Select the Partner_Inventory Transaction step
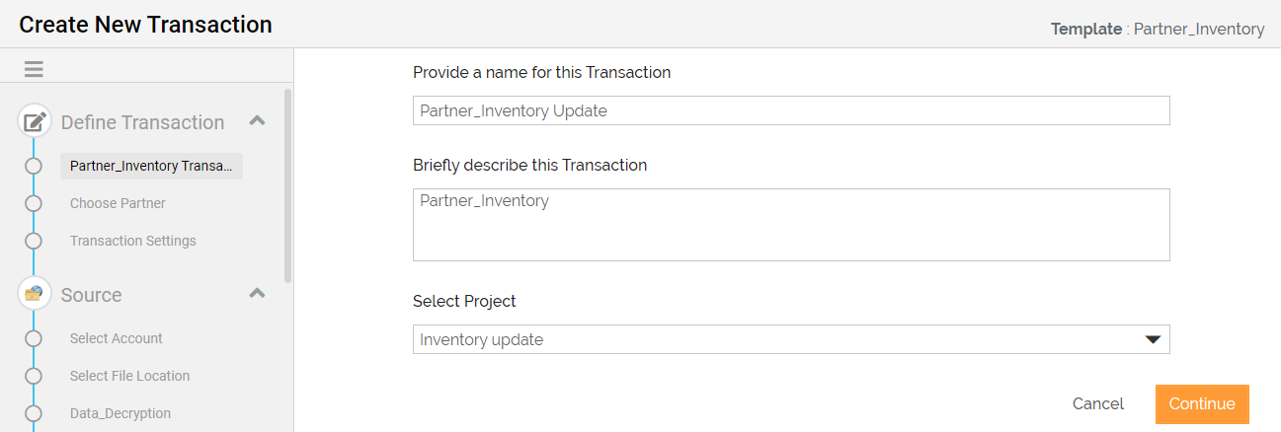This screenshot has width=1281, height=432. click(x=151, y=166)
